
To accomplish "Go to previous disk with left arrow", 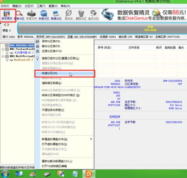I will [x=5, y=25].
